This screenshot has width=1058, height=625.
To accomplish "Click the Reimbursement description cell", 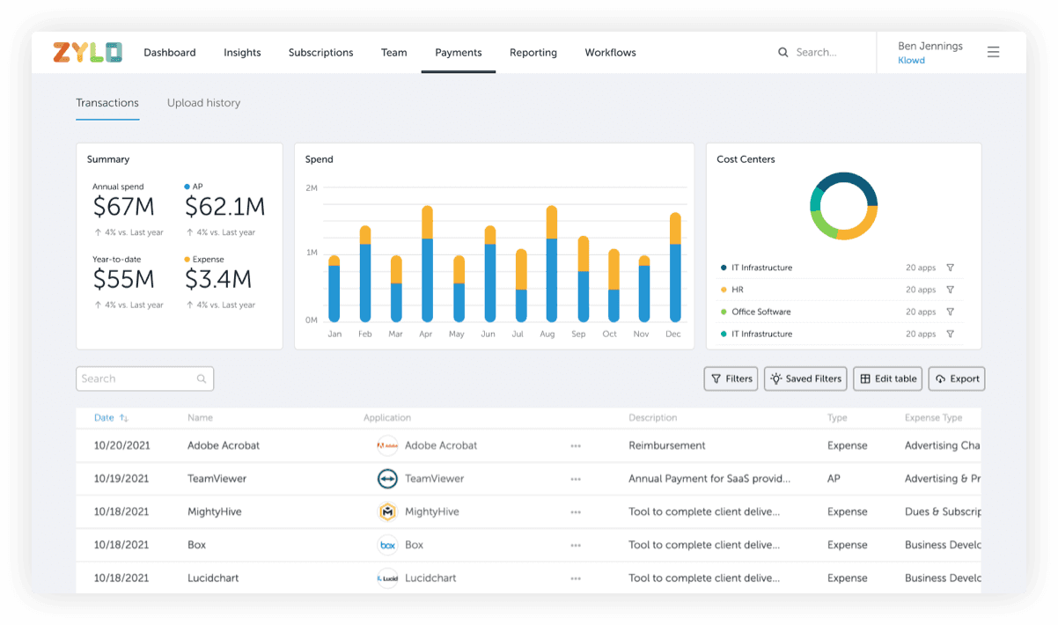I will [x=667, y=445].
